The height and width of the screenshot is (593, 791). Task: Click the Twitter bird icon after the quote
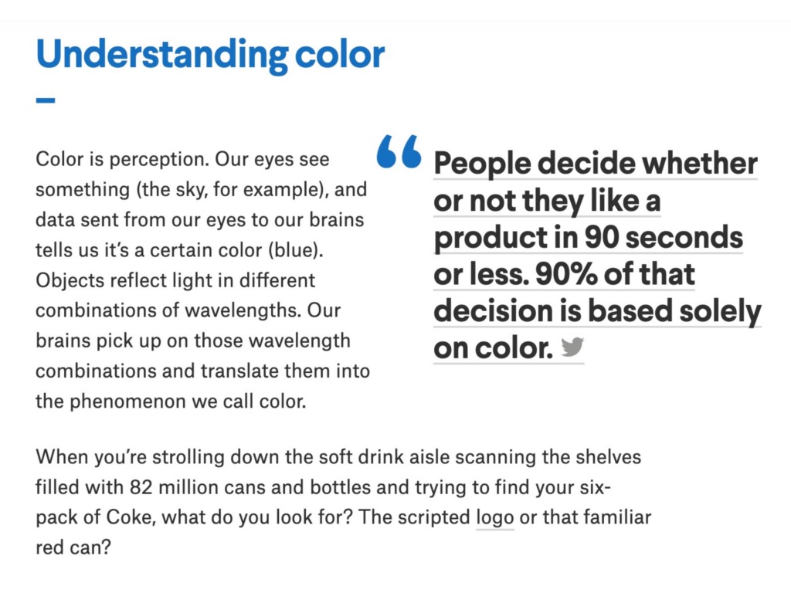pos(572,347)
